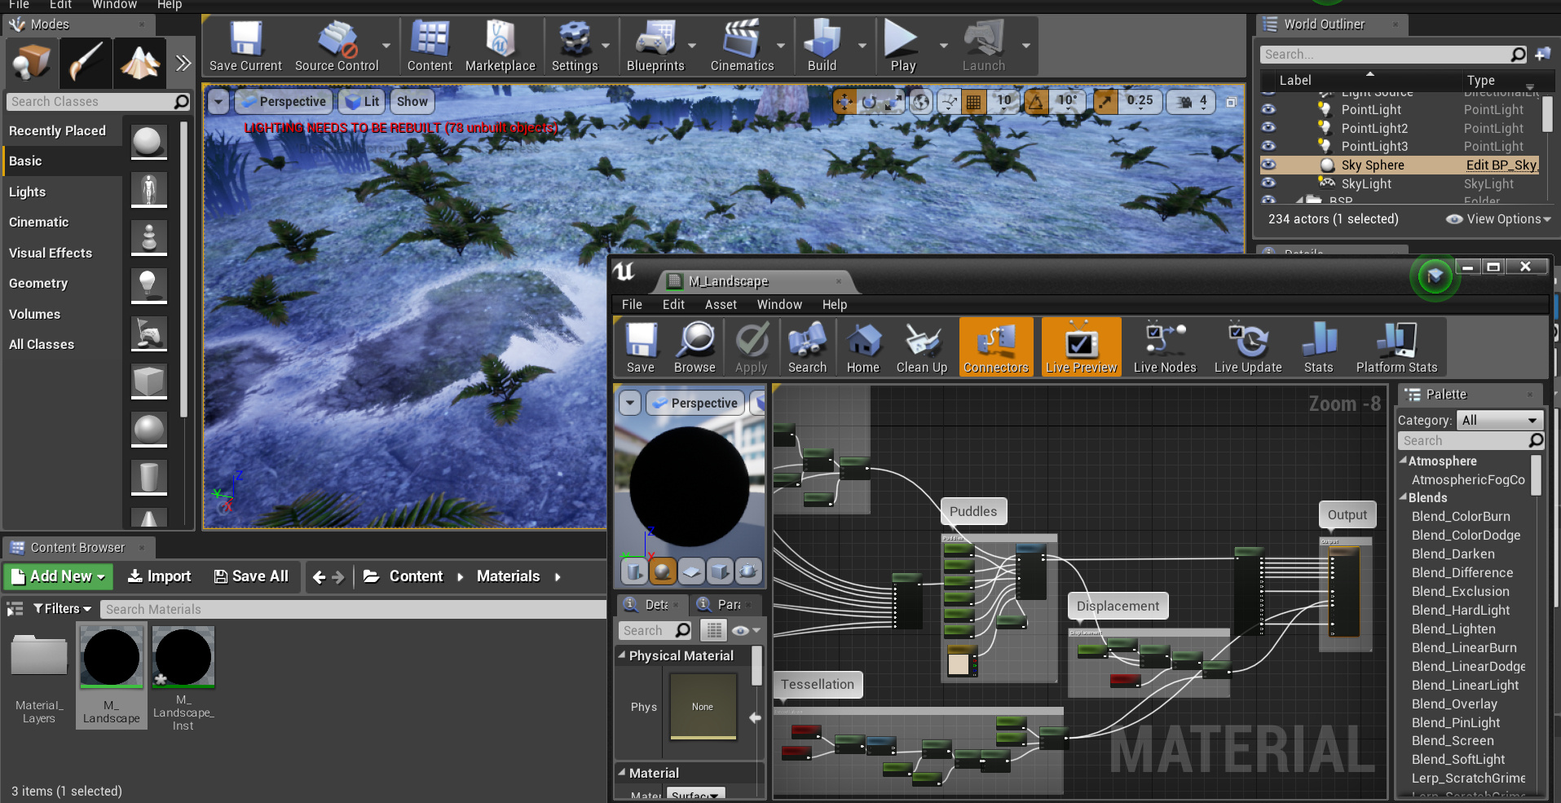
Task: Select the Landscape mode mountain icon
Action: (x=139, y=63)
